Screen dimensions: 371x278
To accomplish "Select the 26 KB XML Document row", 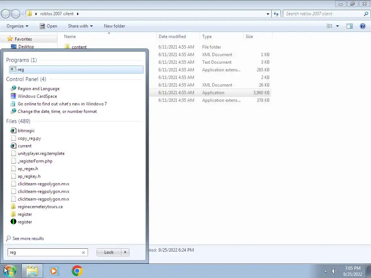I will pos(210,85).
